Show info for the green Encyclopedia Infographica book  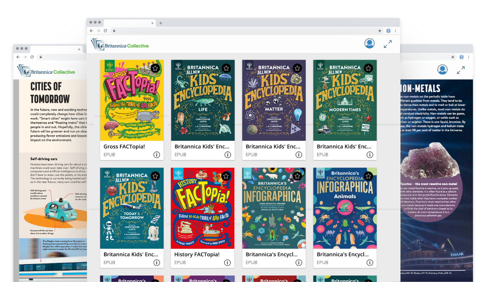click(298, 263)
